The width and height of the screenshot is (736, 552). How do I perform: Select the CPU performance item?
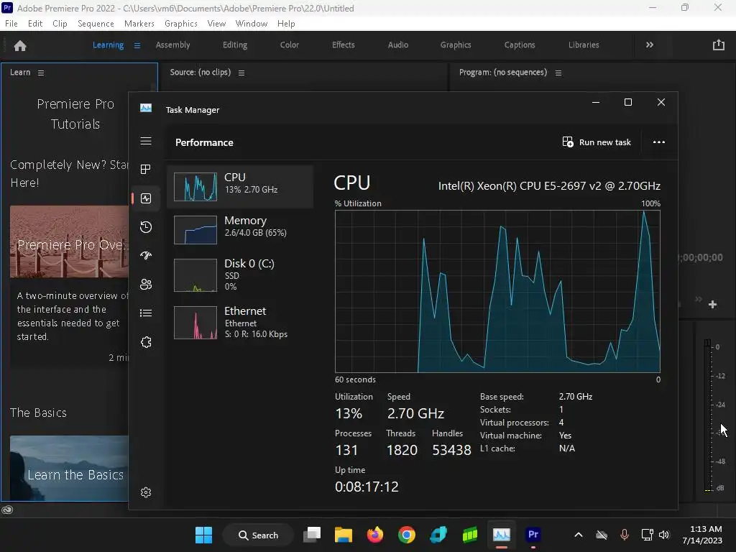[x=240, y=186]
